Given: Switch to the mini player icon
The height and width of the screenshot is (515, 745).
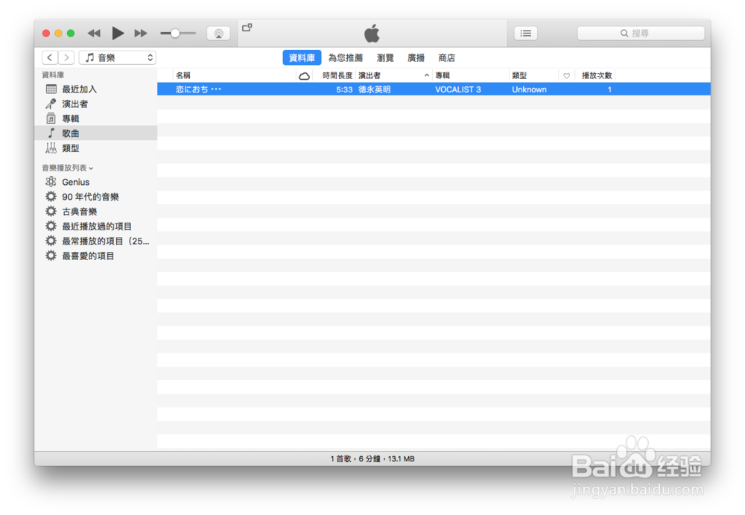Looking at the screenshot, I should pos(247,28).
